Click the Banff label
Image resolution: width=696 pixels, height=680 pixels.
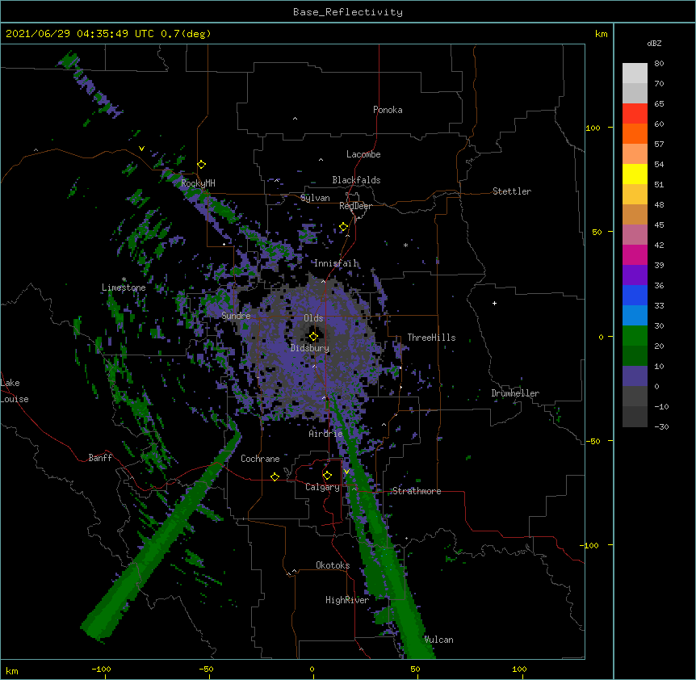(x=100, y=458)
